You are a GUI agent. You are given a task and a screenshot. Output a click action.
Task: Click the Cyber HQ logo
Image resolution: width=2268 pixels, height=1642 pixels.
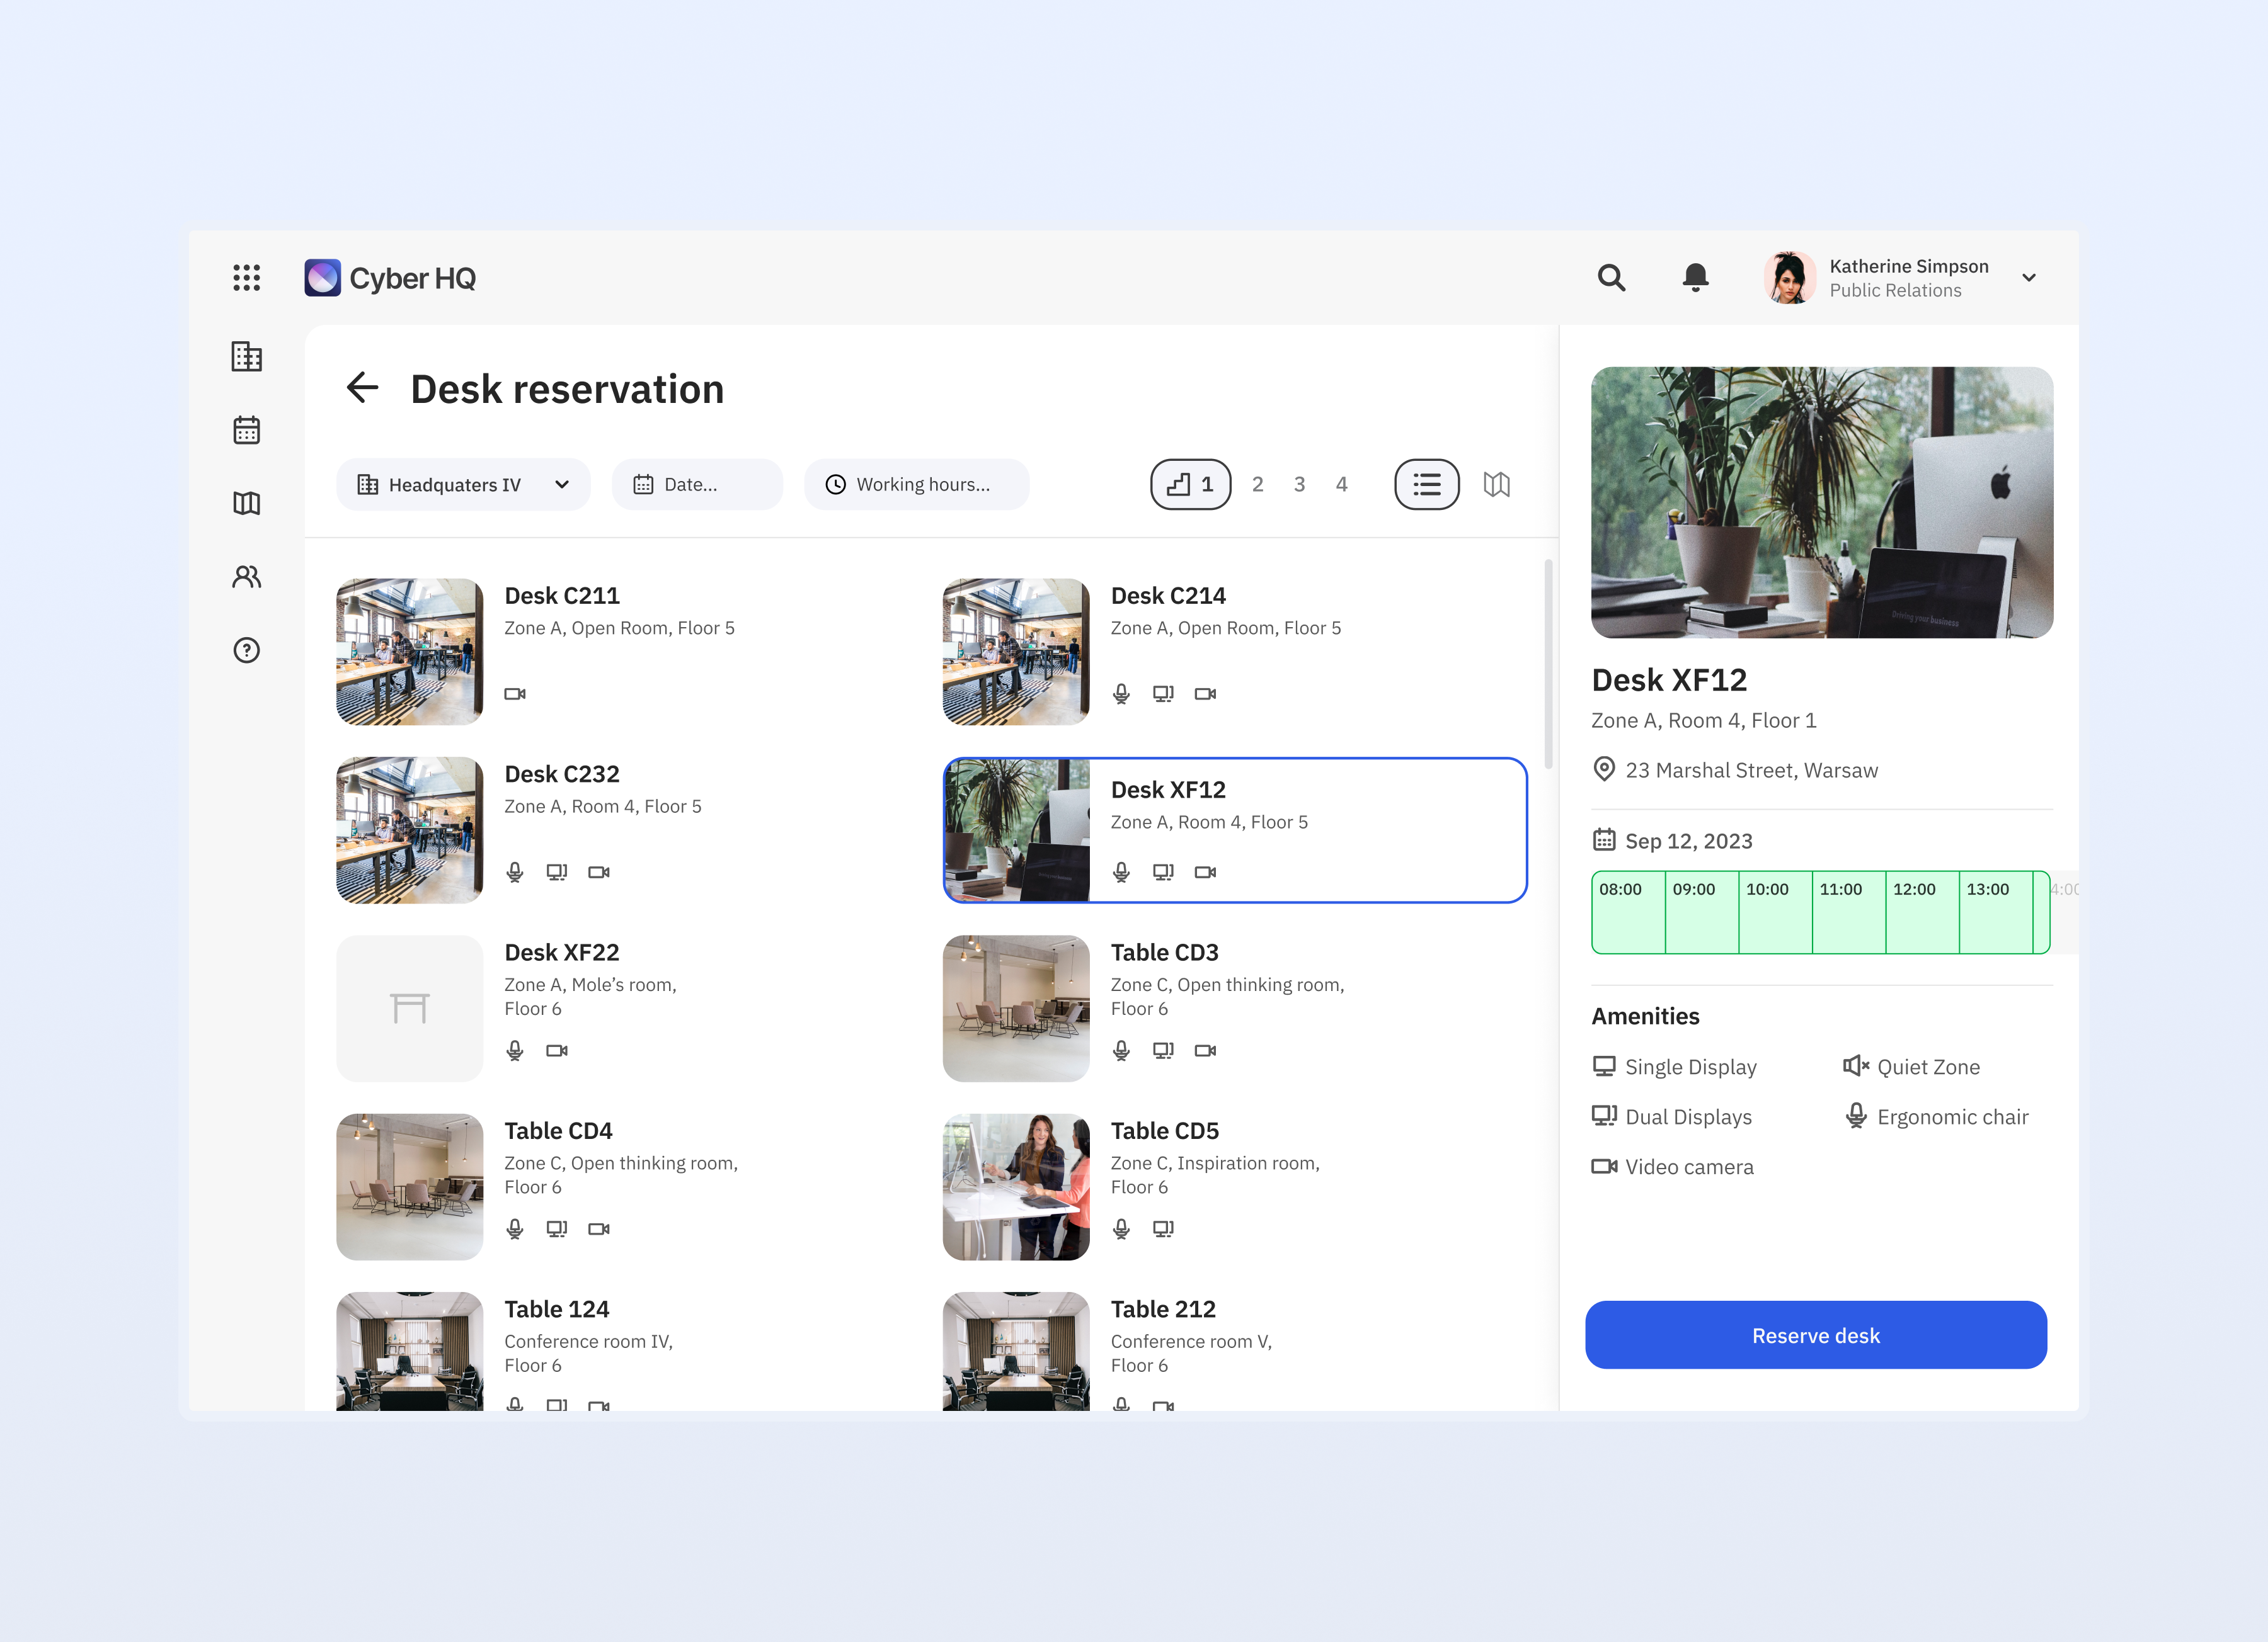click(390, 278)
